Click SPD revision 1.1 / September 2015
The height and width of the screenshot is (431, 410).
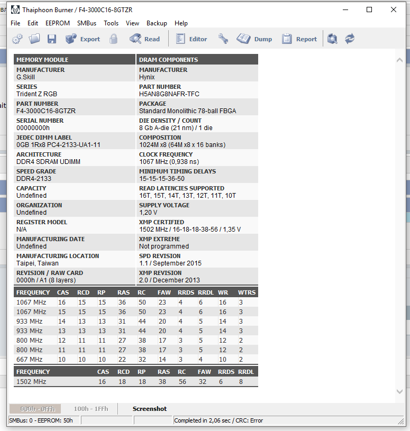coord(170,263)
